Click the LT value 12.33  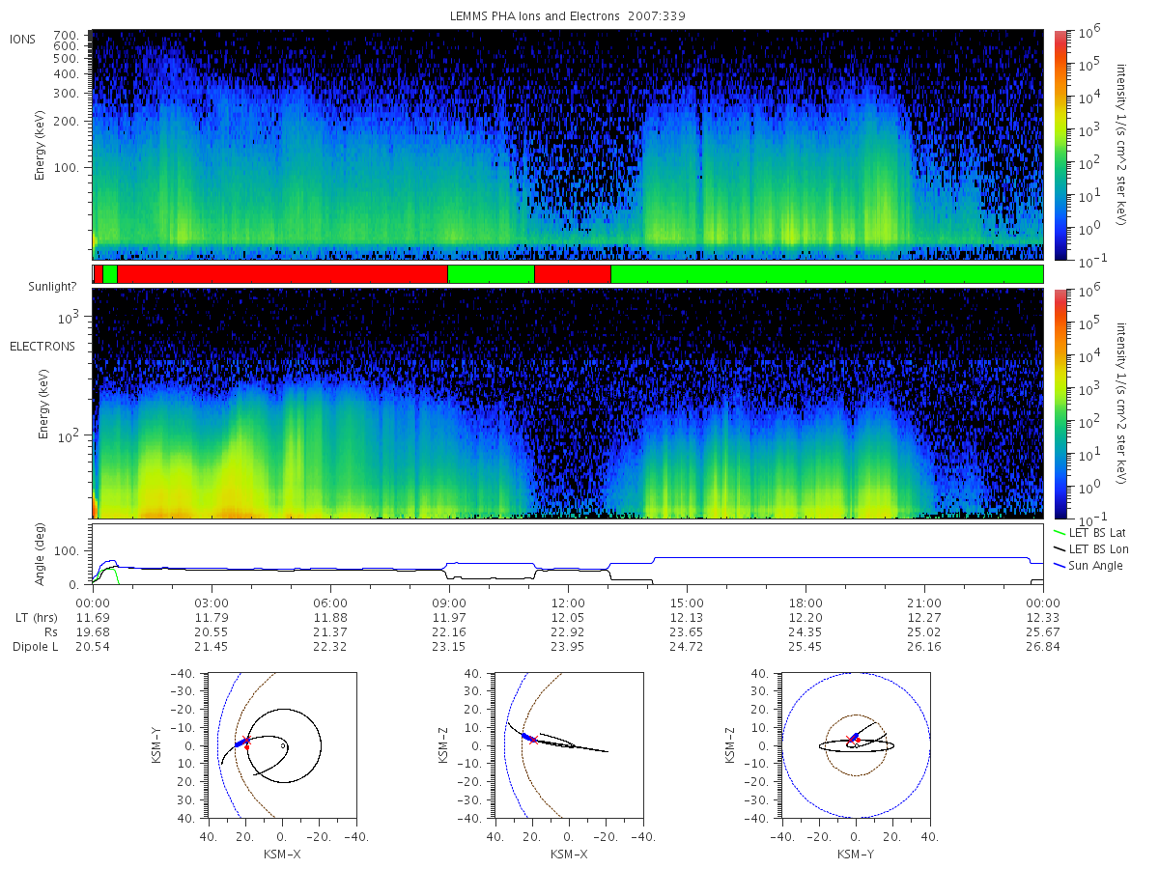1043,616
